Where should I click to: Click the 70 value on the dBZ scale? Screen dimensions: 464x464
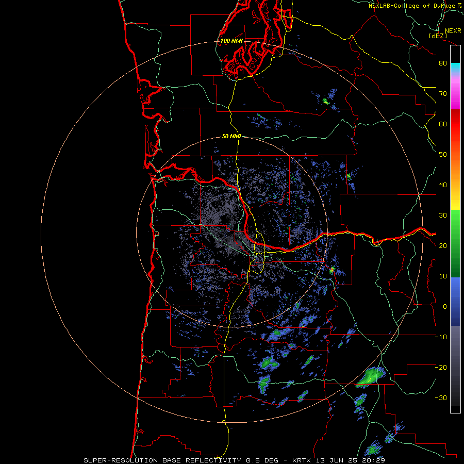pos(443,93)
